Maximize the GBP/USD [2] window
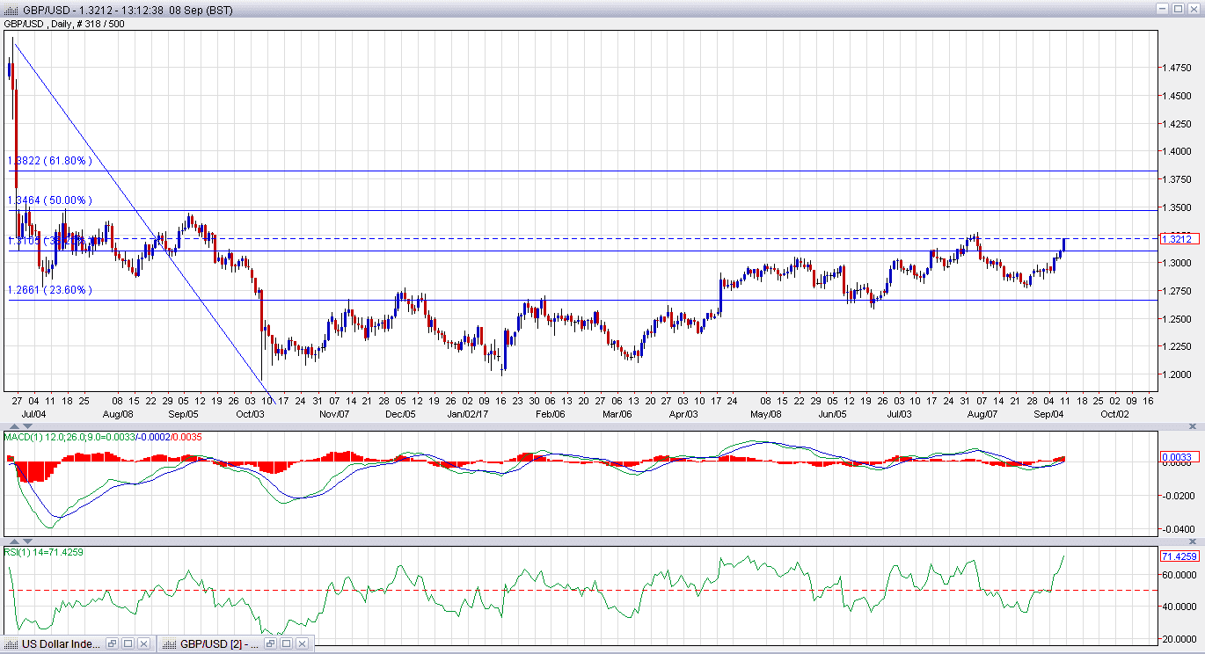This screenshot has height=654, width=1205. point(285,644)
